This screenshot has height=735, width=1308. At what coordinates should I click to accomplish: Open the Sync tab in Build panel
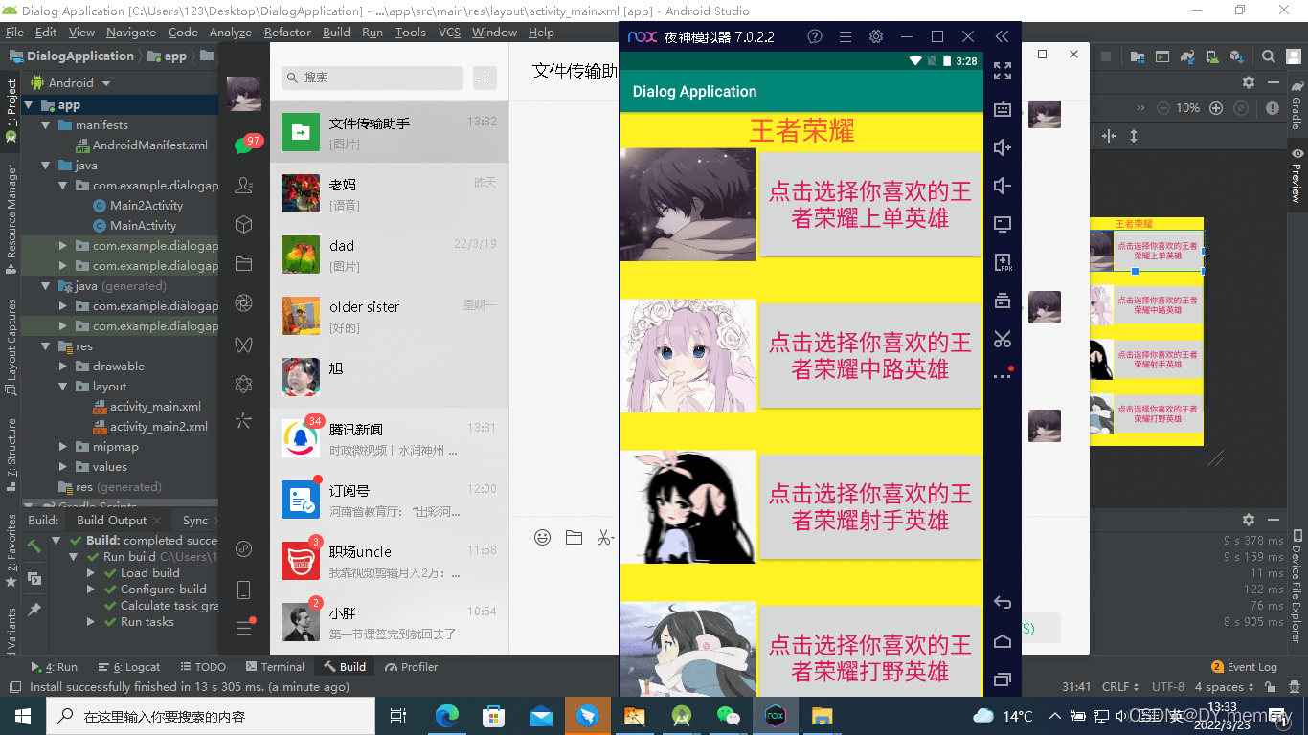pyautogui.click(x=195, y=521)
